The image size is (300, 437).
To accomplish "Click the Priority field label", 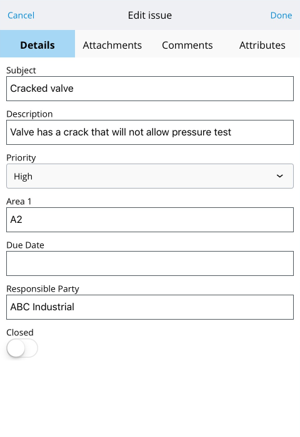I will (21, 158).
